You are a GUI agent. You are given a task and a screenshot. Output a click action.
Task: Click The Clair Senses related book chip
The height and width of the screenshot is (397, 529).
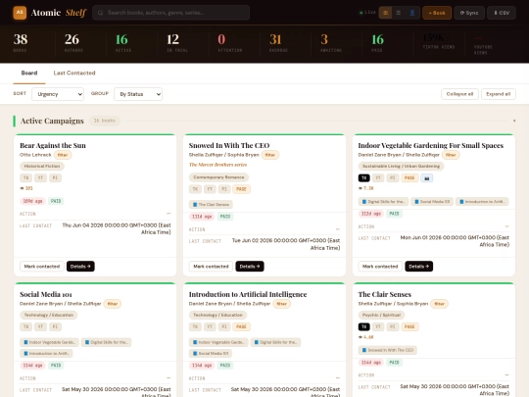coord(211,205)
